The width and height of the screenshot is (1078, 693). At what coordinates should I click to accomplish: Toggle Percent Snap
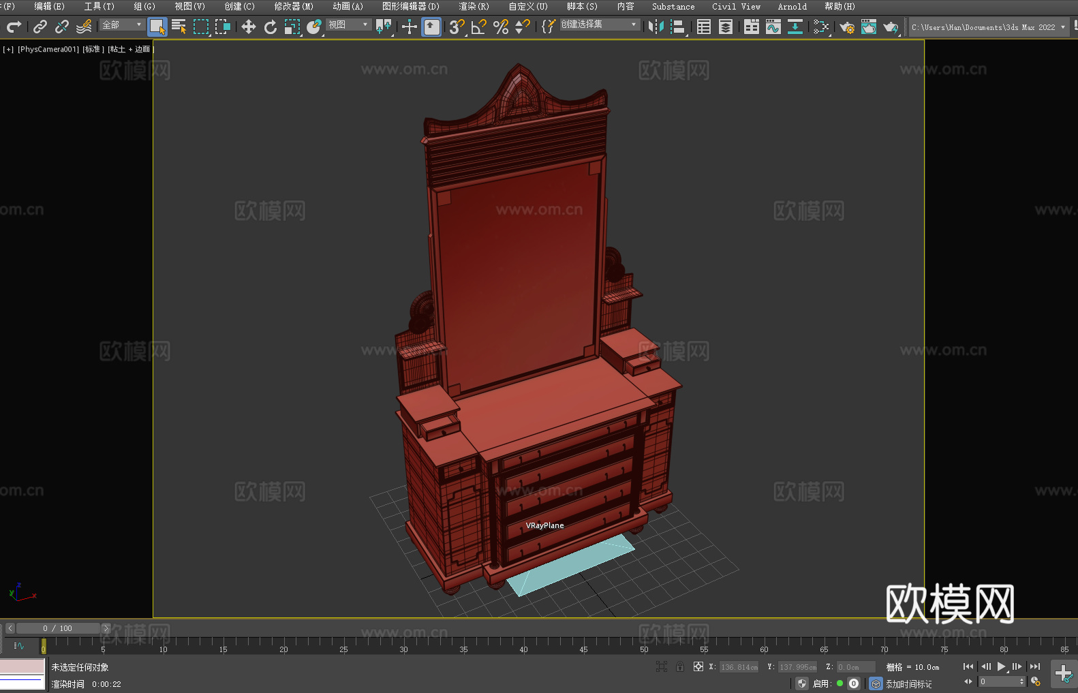point(501,27)
